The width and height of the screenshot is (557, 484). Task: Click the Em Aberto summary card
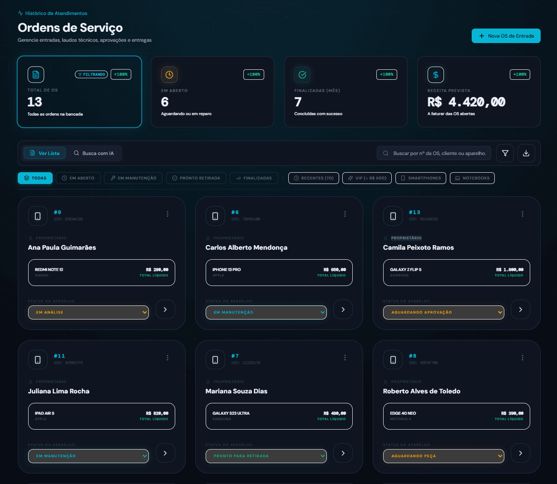212,92
